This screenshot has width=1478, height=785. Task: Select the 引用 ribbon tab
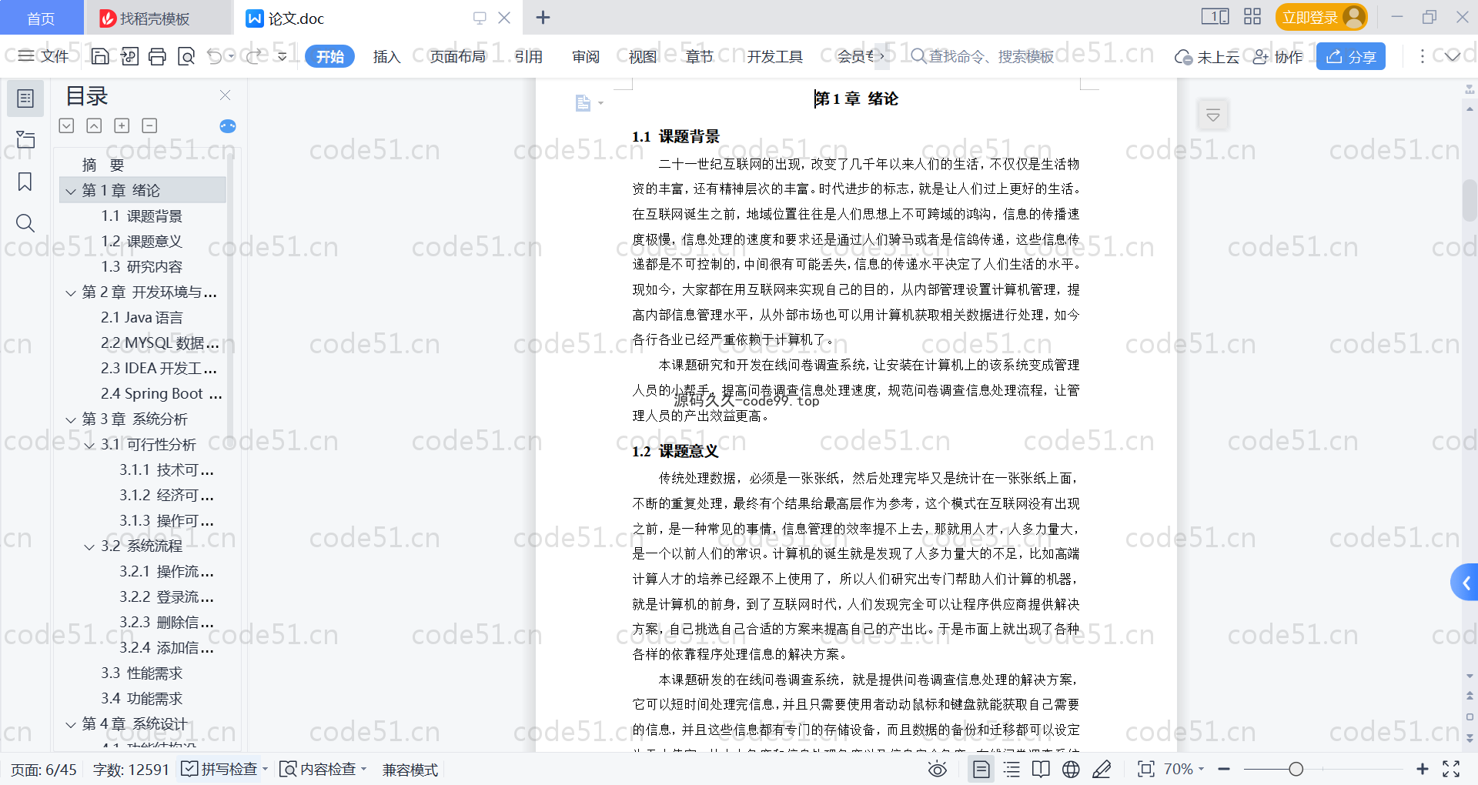(528, 56)
